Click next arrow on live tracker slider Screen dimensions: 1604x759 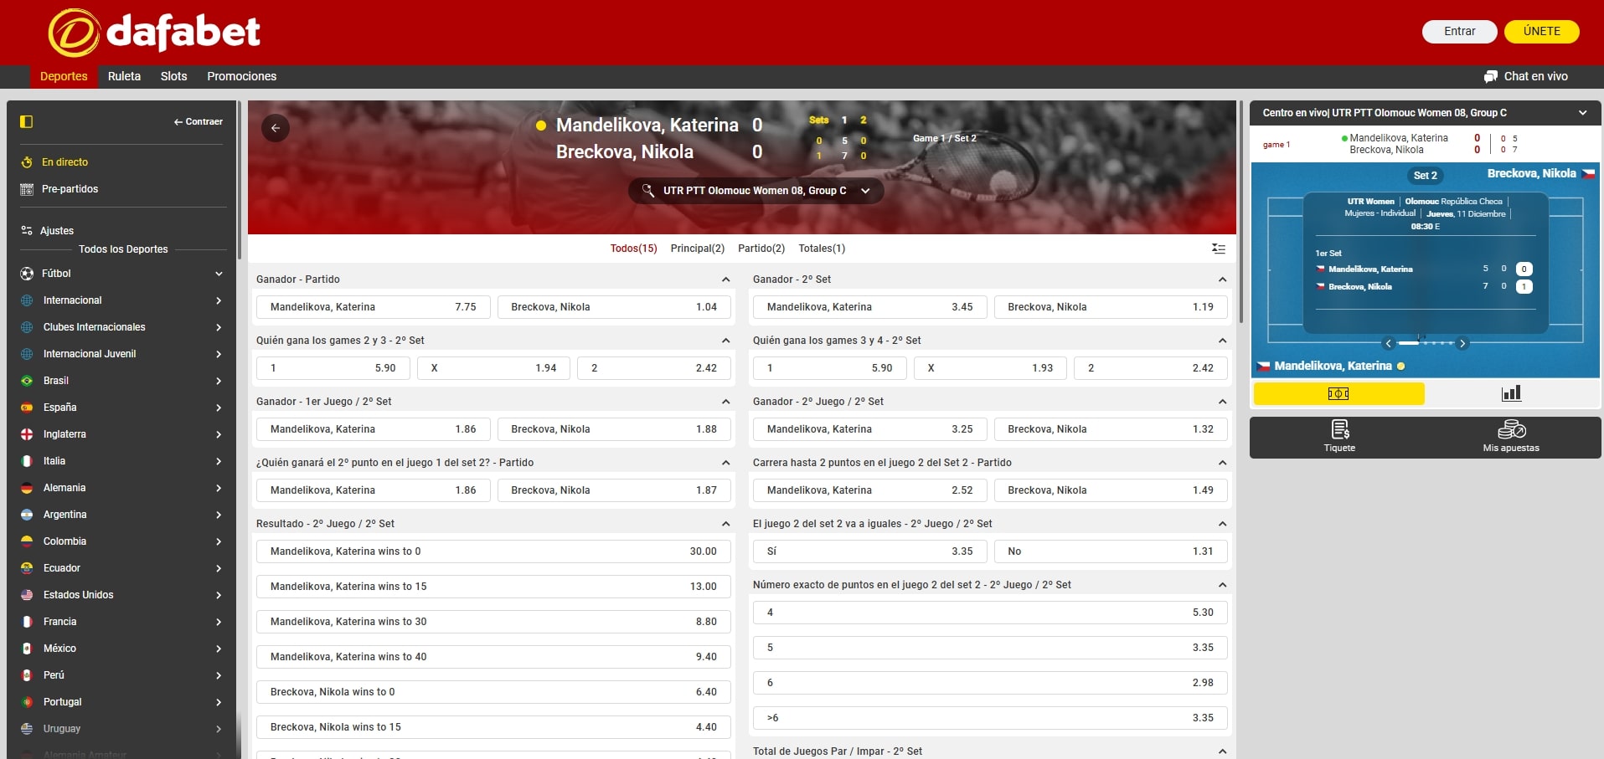[1462, 343]
